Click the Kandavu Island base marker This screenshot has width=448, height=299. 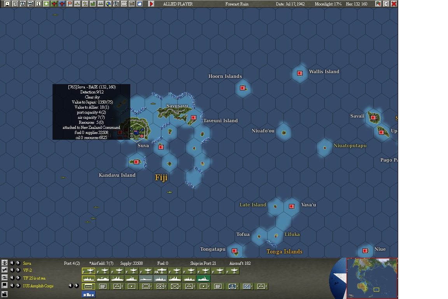click(136, 162)
